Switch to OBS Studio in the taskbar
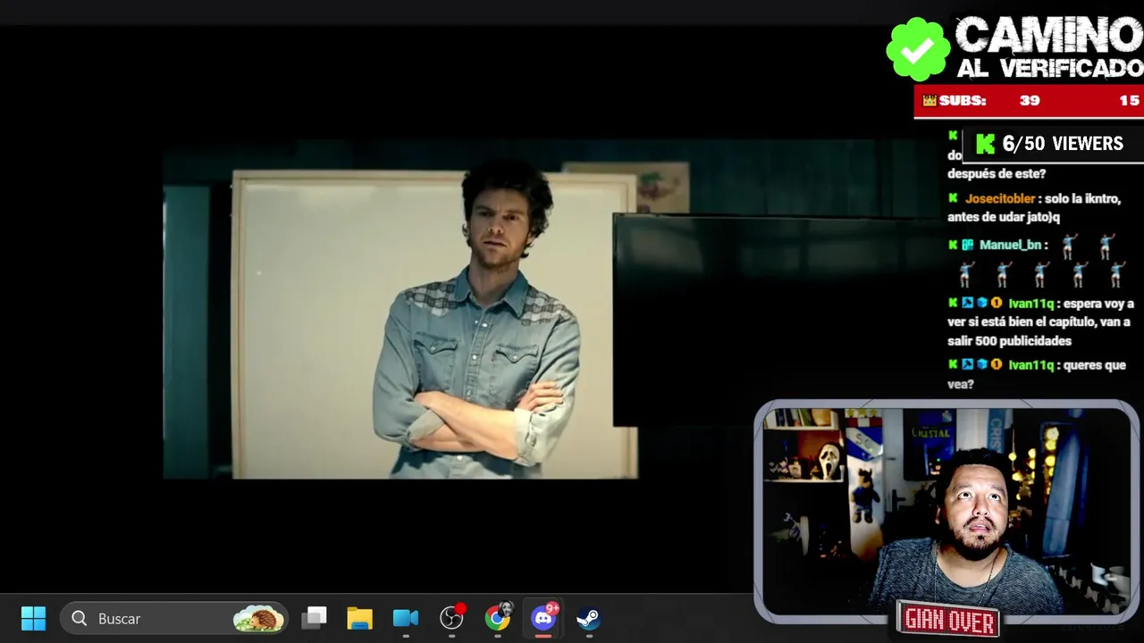The width and height of the screenshot is (1144, 643). pyautogui.click(x=452, y=618)
